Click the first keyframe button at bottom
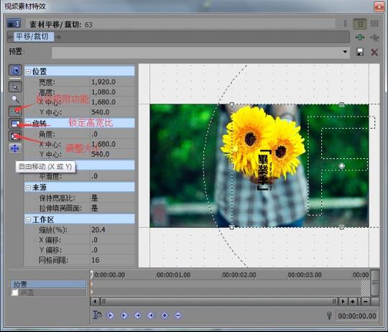The width and height of the screenshot is (388, 332). tap(111, 315)
